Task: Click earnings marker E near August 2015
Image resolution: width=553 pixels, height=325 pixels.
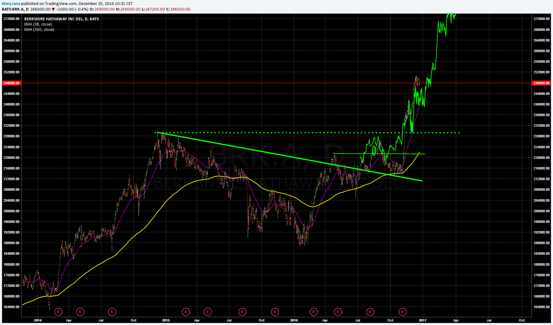Action: 242,312
